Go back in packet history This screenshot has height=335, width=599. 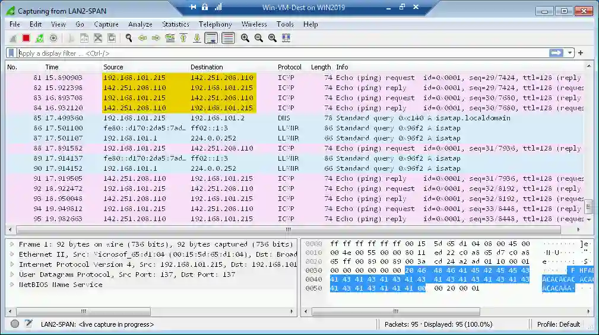(142, 38)
